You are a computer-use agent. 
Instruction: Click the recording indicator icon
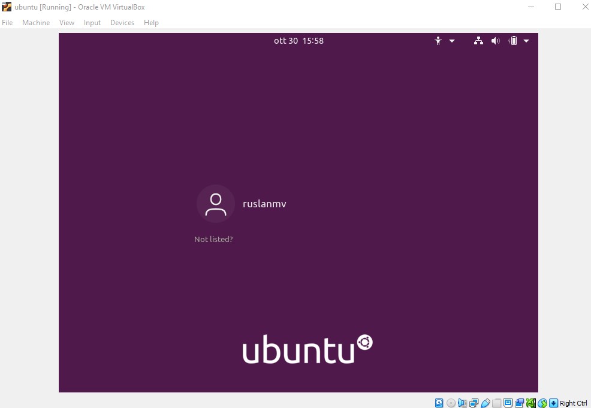[x=520, y=403]
